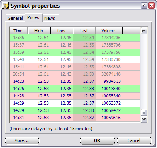Click volume value 10068472

[111, 110]
